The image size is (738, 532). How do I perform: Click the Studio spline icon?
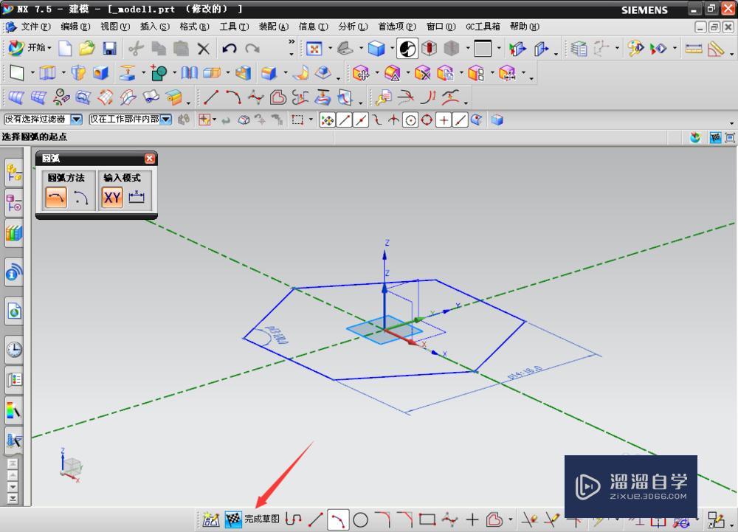[255, 97]
